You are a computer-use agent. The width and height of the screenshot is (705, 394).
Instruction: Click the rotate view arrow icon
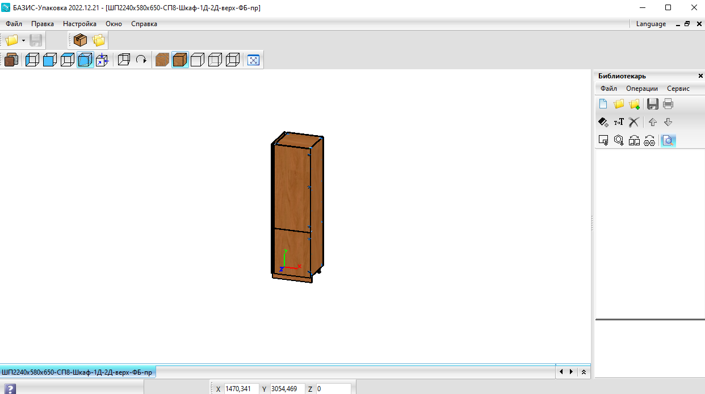141,60
